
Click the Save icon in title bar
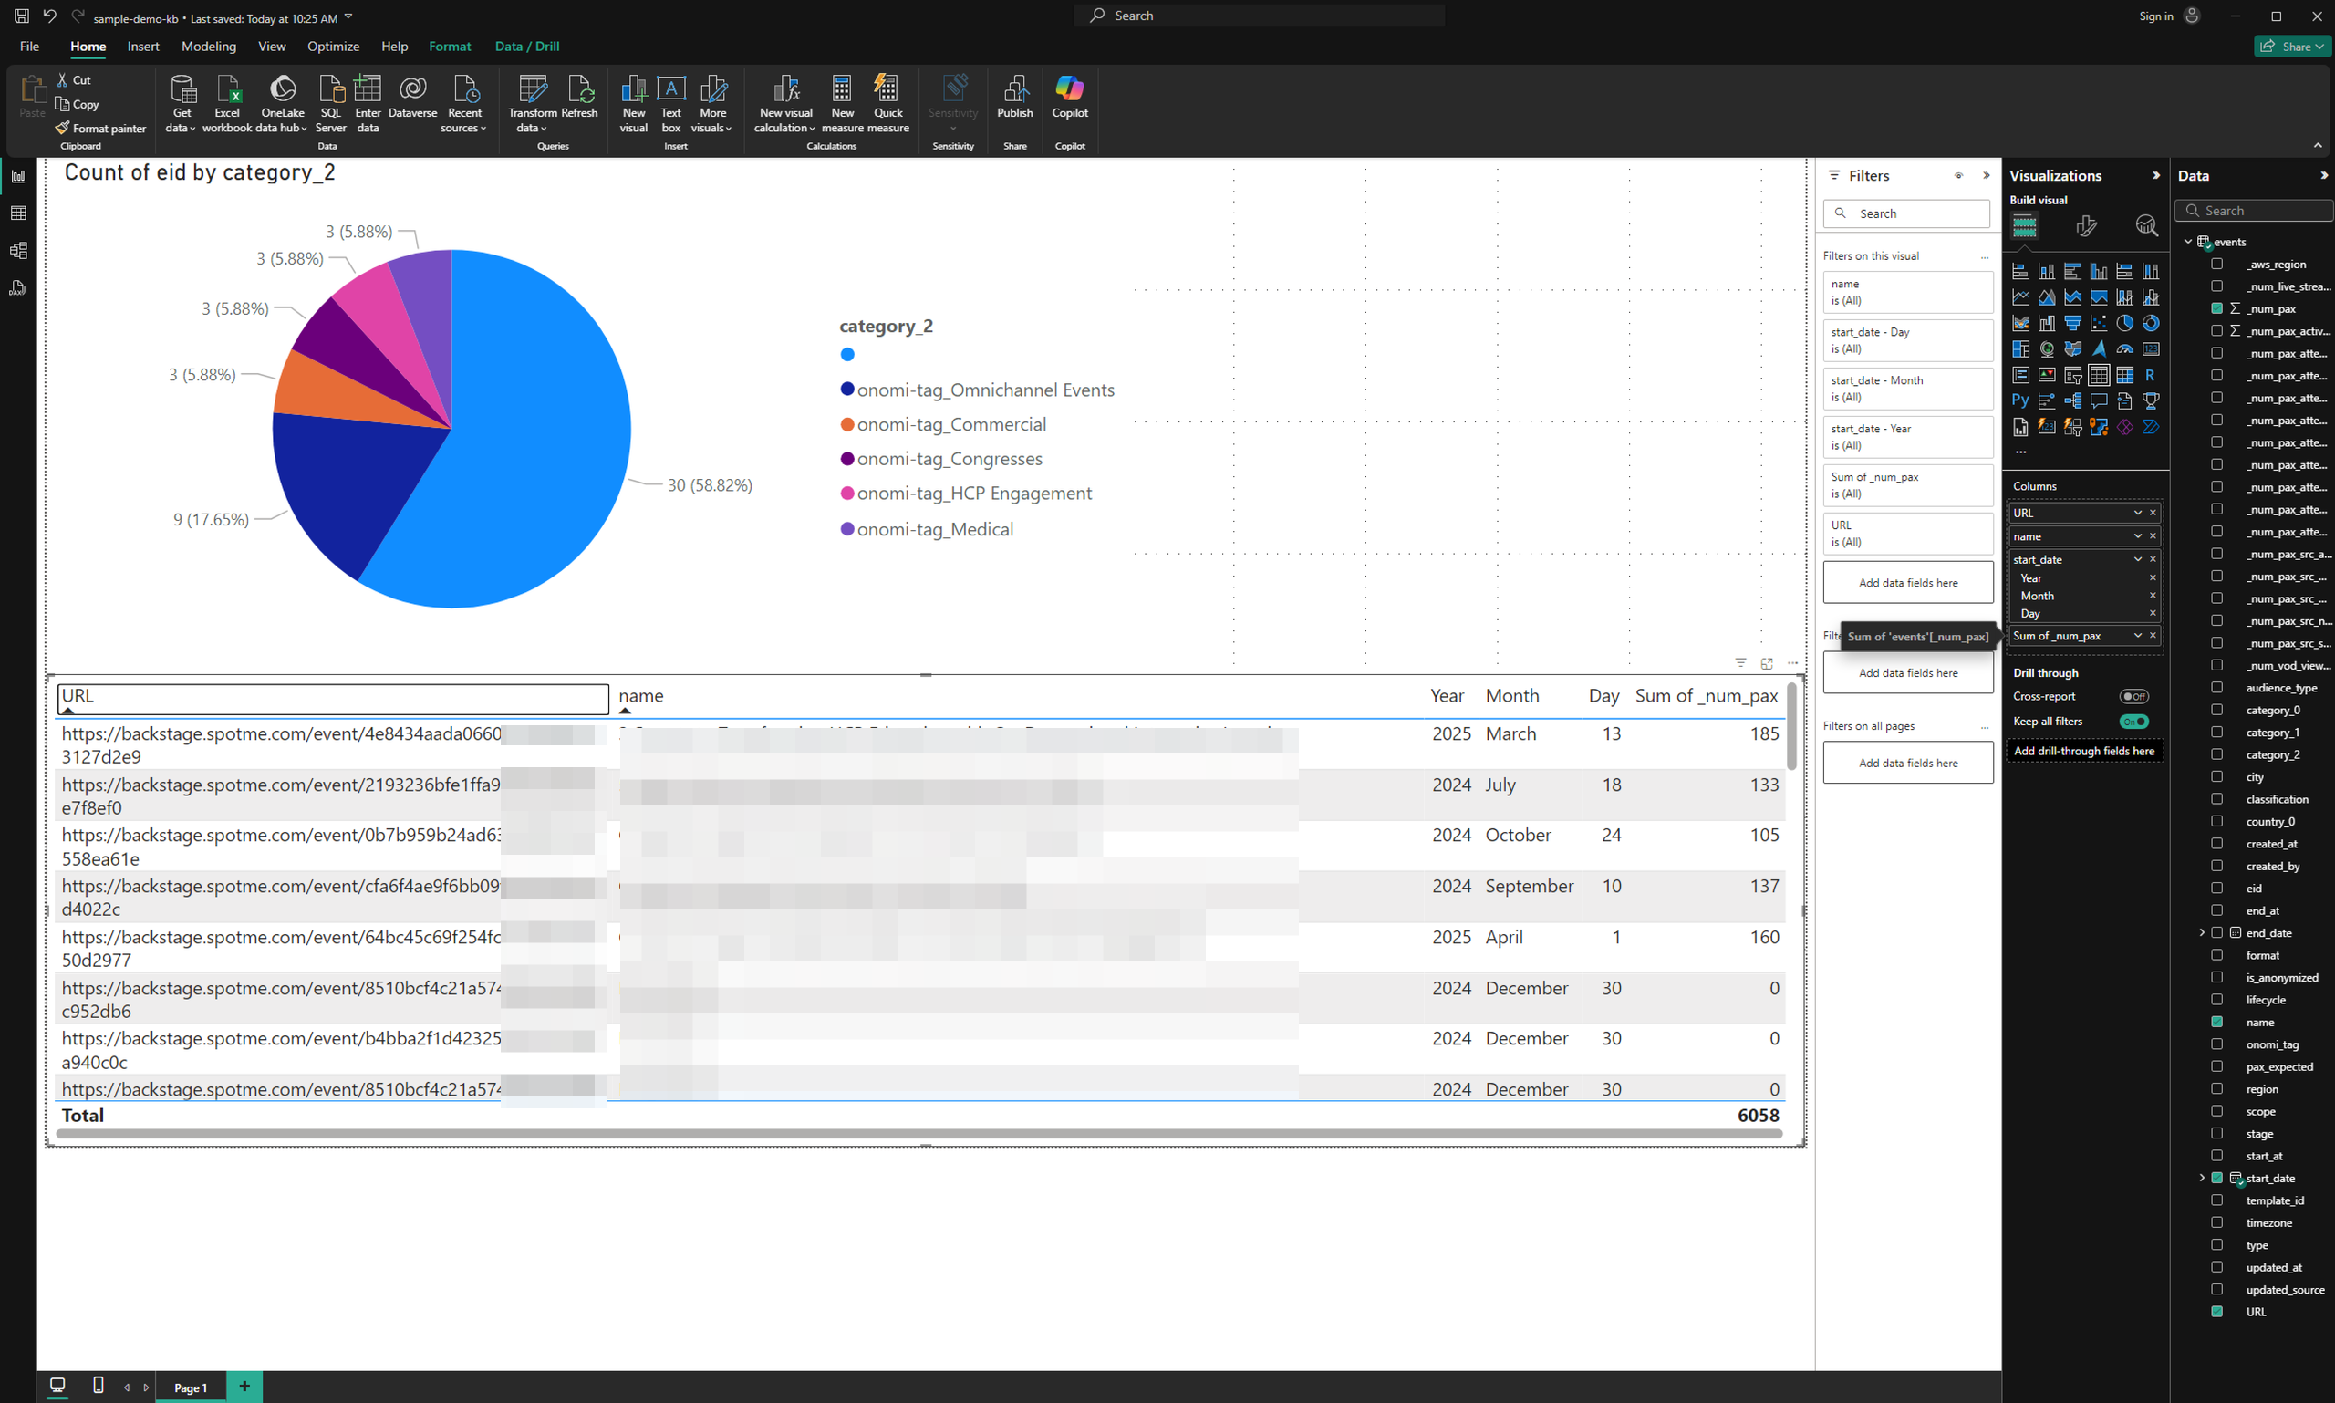coord(21,16)
